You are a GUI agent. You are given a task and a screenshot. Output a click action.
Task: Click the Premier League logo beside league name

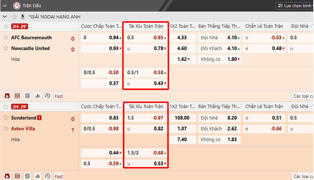click(23, 17)
